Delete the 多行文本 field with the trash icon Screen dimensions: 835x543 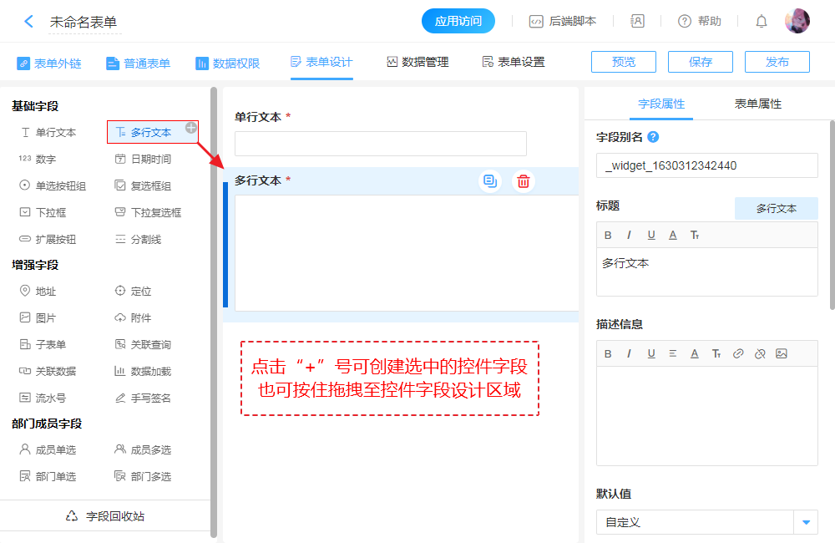pos(524,181)
